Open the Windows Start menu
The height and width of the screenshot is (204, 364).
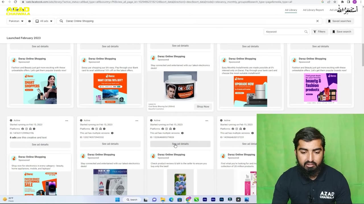point(117,199)
